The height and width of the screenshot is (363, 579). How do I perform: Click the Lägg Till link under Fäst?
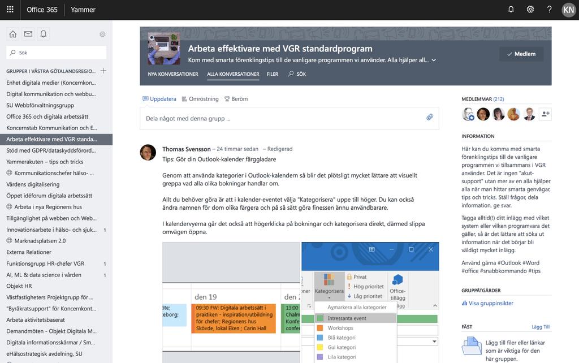(x=541, y=327)
